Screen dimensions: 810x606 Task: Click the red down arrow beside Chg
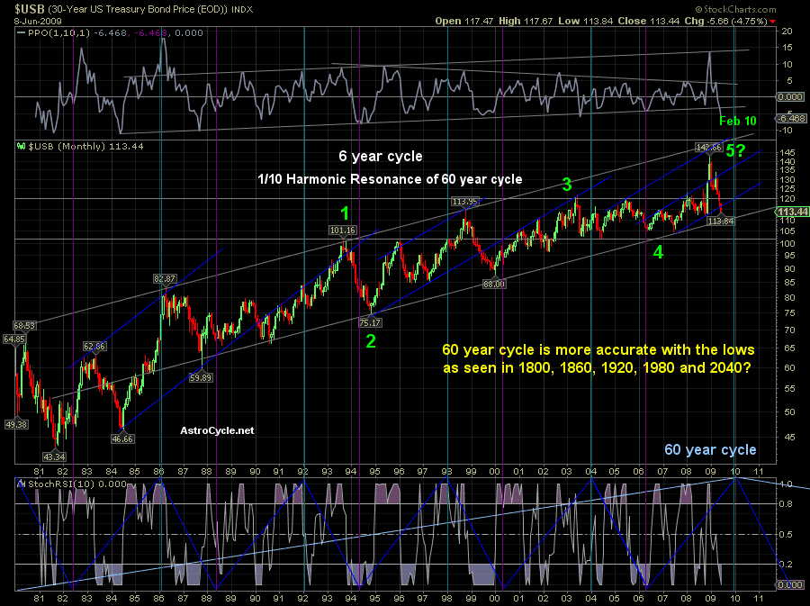[x=772, y=22]
